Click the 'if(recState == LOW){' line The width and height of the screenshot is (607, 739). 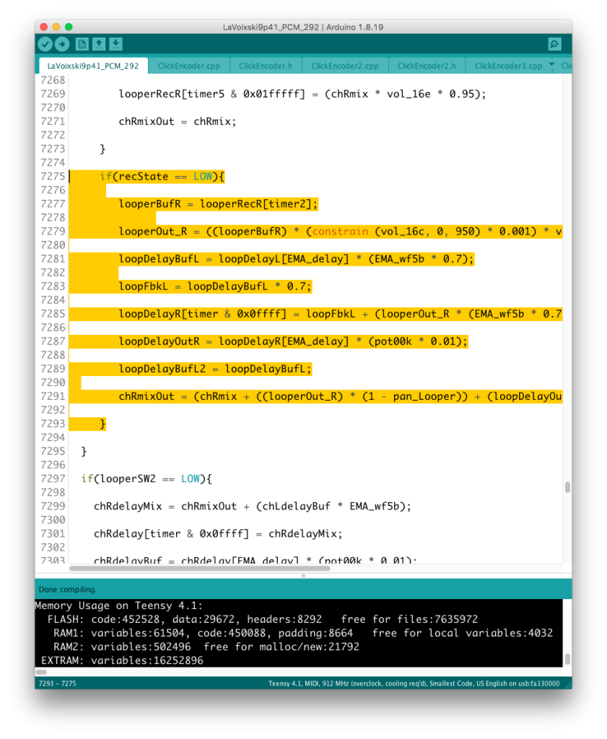click(162, 176)
